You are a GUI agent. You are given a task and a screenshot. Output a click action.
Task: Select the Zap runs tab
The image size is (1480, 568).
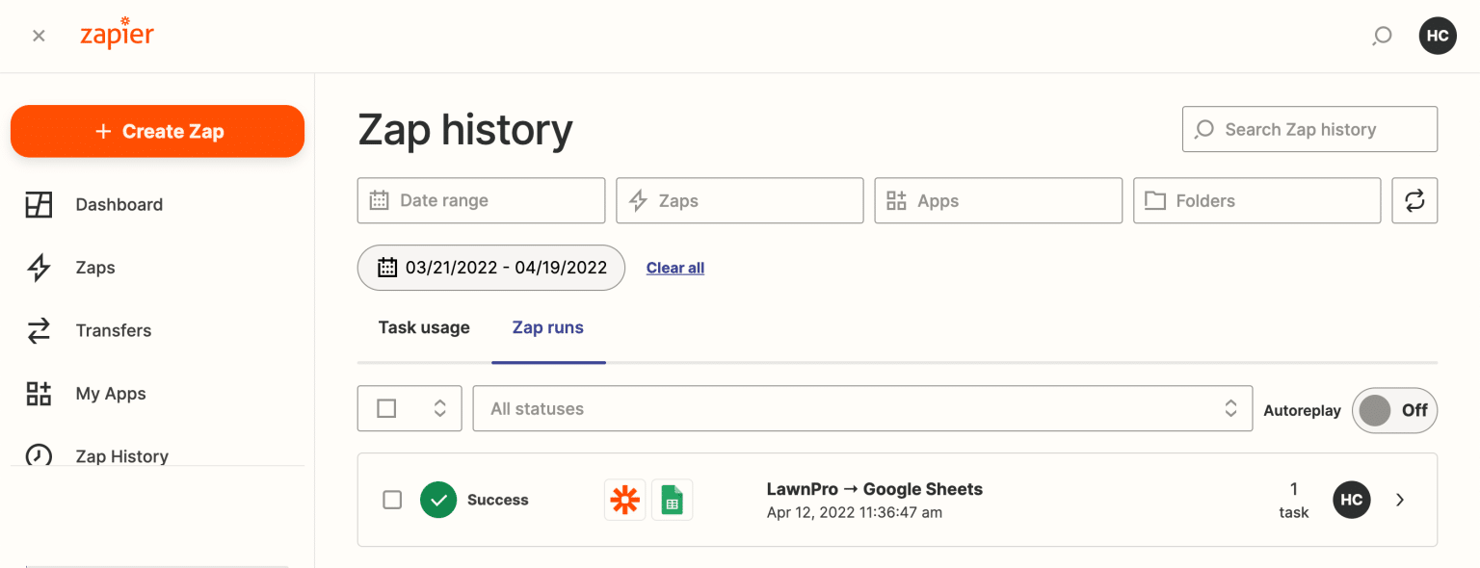coord(547,327)
